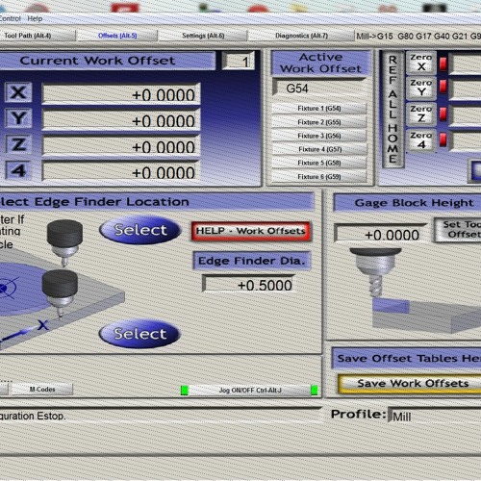Screen dimensions: 481x481
Task: Select Fixture 3 (G56)
Action: pyautogui.click(x=319, y=136)
